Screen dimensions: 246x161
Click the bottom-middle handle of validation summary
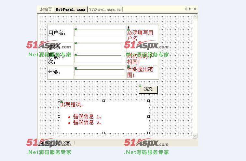(103, 133)
